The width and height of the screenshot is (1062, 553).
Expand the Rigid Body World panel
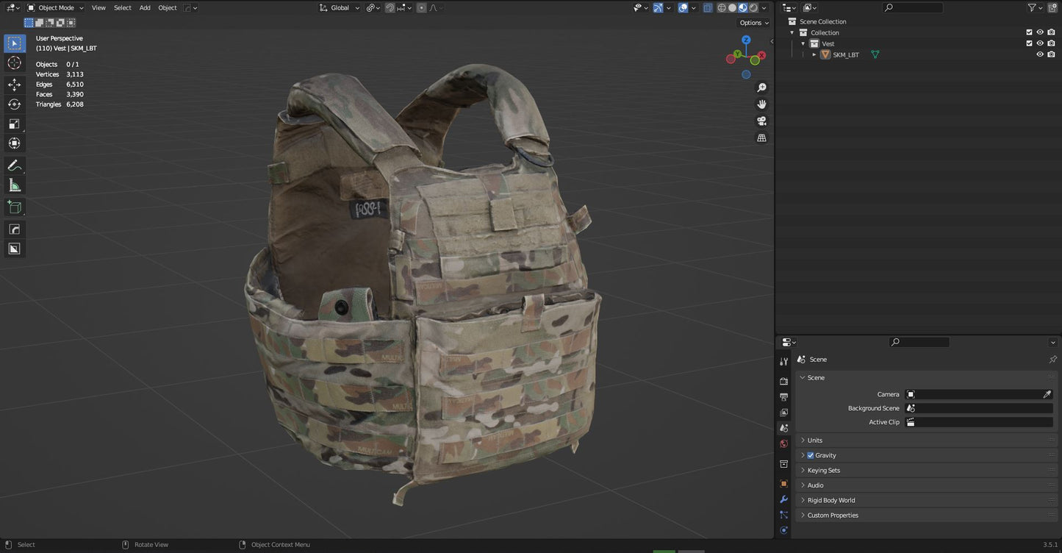pyautogui.click(x=830, y=500)
